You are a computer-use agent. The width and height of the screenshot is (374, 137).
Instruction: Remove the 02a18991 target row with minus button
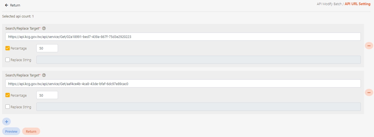[369, 46]
